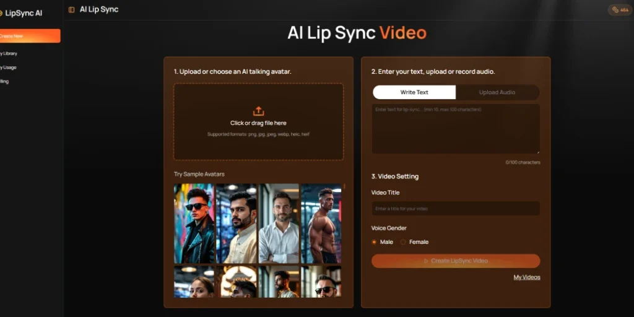The width and height of the screenshot is (634, 317).
Task: Click the 'Supported formats' hint text
Action: [x=258, y=134]
